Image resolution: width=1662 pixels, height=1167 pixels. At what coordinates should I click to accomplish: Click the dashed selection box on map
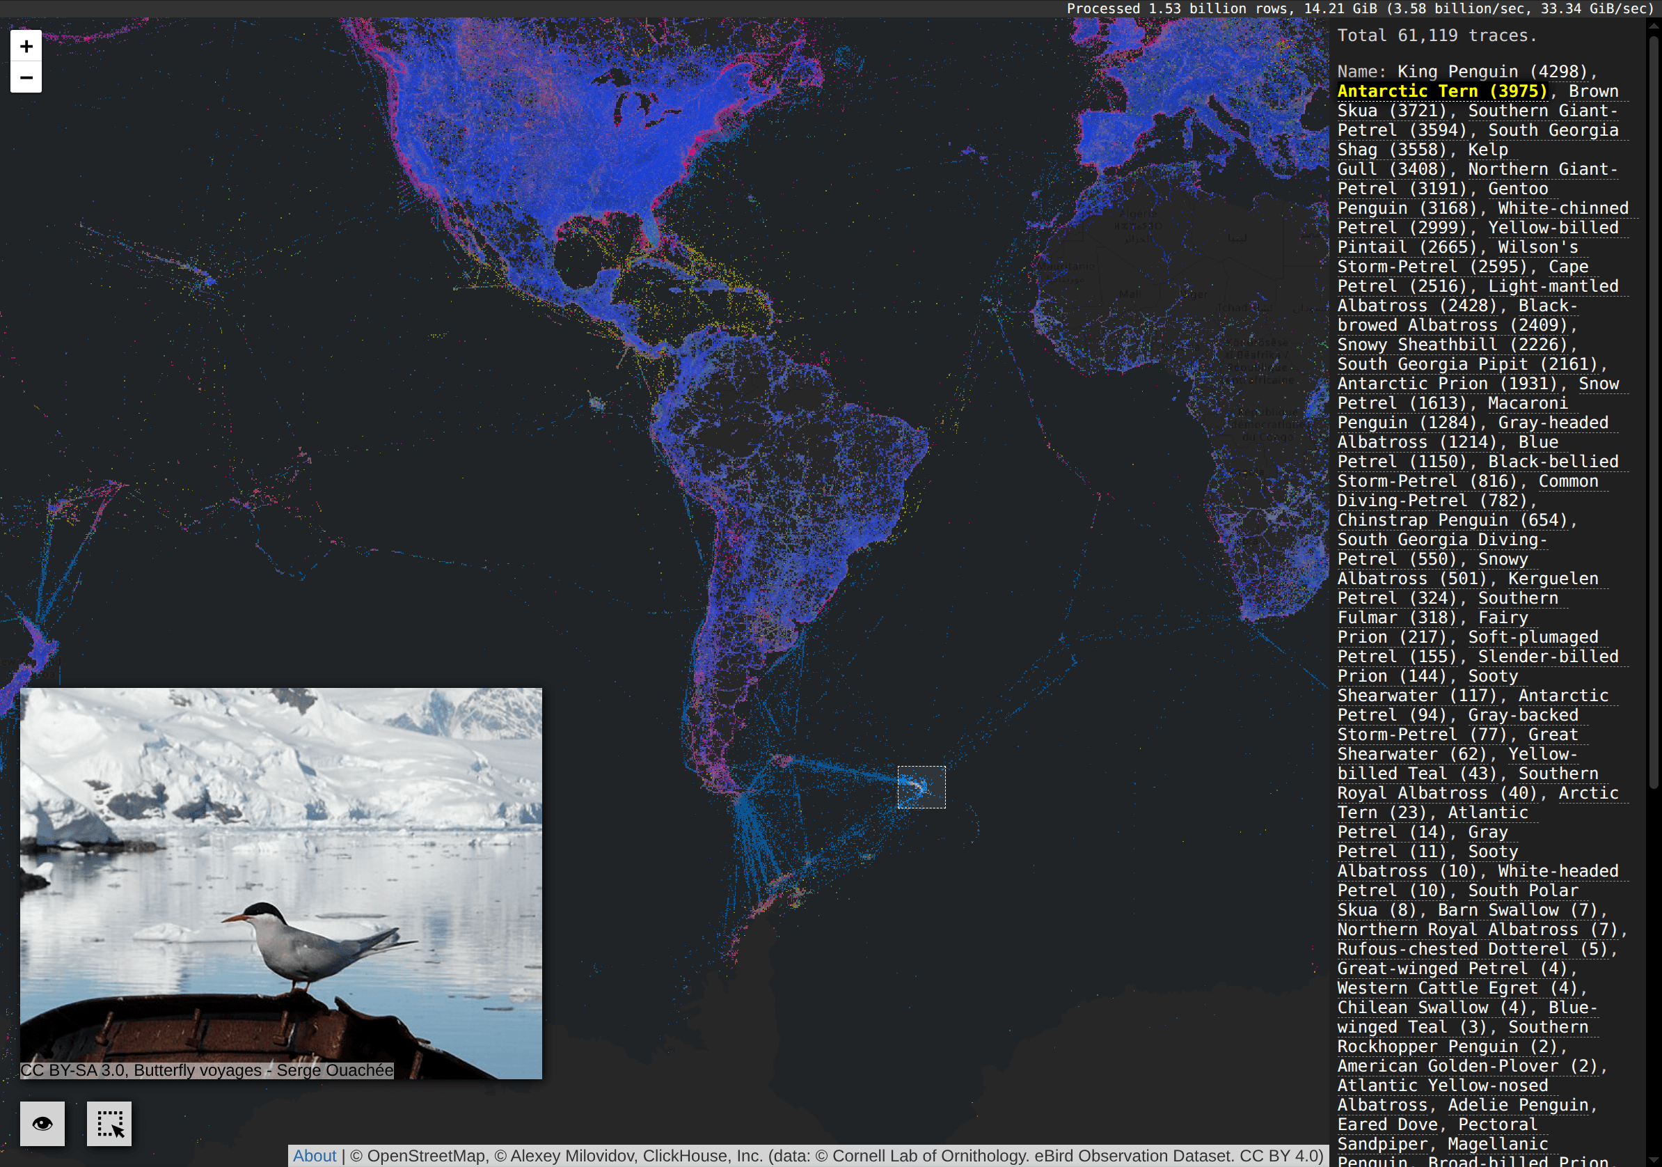[921, 787]
